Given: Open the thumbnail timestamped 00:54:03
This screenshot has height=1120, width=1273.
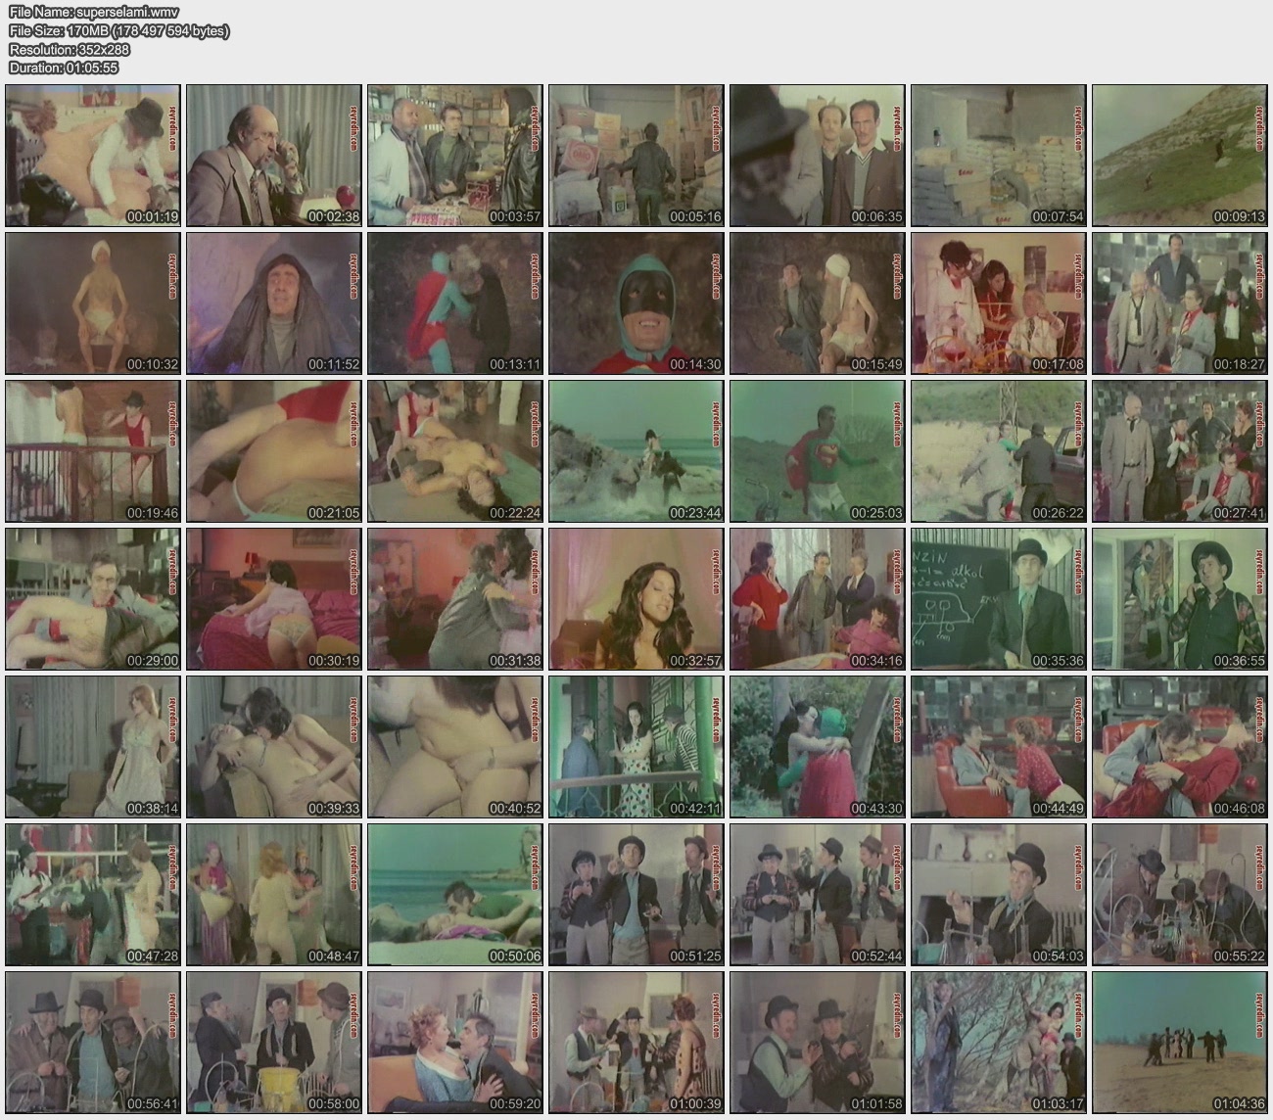Looking at the screenshot, I should coord(998,895).
